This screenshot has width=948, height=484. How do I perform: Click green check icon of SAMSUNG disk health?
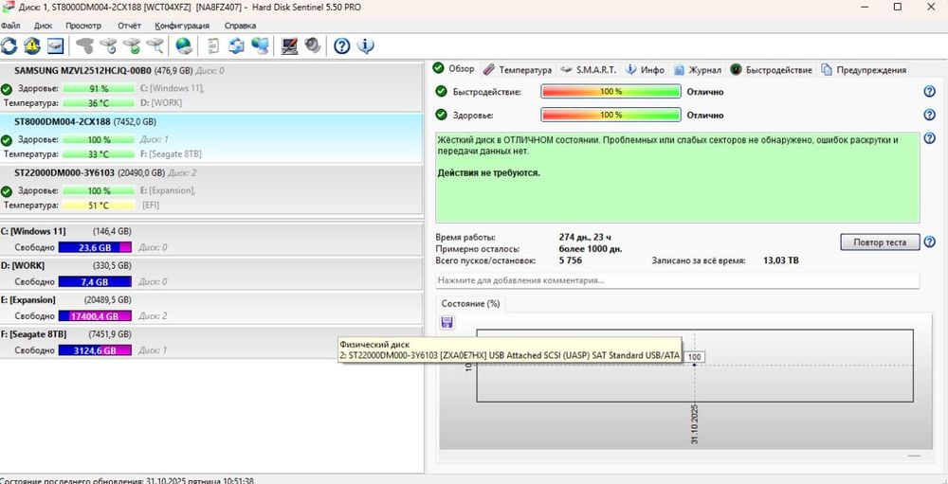click(7, 89)
